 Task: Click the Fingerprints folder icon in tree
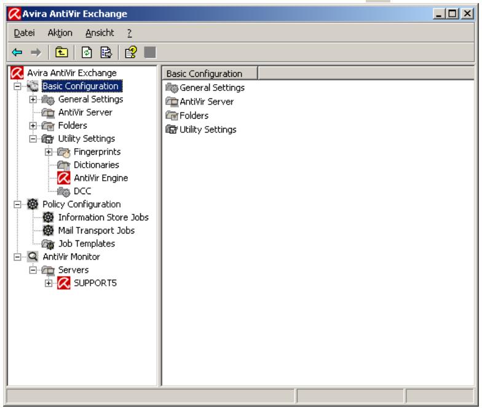click(x=64, y=152)
